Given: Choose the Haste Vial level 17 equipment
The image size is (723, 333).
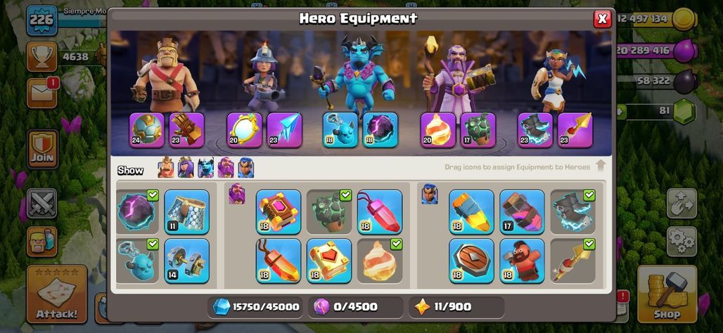Looking at the screenshot, I should tap(522, 211).
